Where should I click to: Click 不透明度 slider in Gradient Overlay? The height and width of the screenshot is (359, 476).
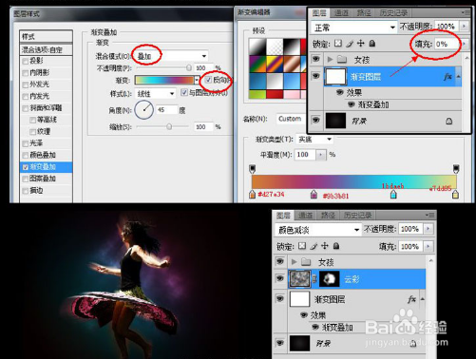(x=163, y=67)
